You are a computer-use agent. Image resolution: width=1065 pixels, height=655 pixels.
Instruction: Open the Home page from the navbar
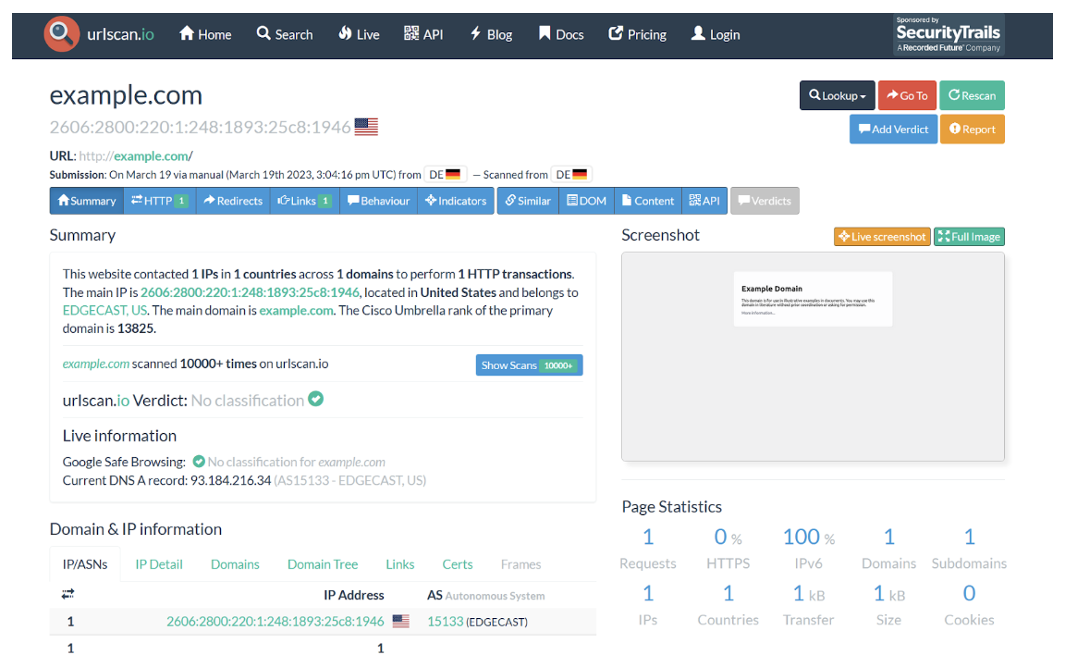[205, 34]
